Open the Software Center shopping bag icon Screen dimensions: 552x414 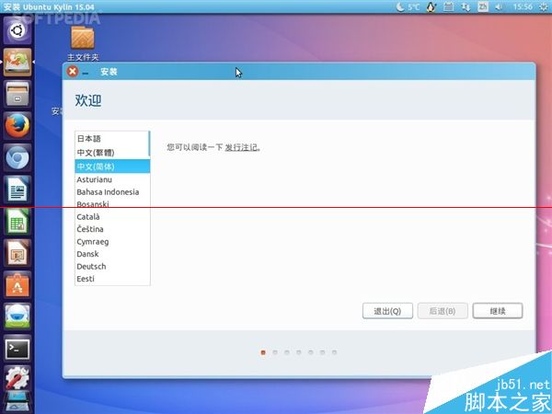pos(17,284)
